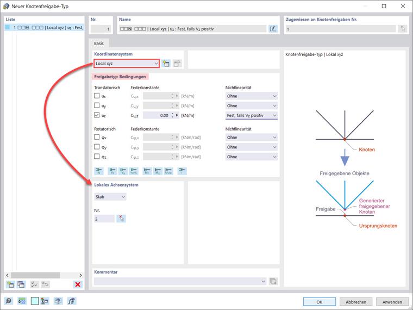Image resolution: width=413 pixels, height=310 pixels.
Task: Click the My+Mz moment release preset icon
Action: pos(168,171)
